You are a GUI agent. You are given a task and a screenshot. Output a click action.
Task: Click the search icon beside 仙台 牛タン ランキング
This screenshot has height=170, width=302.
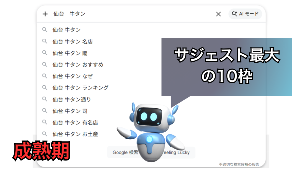[44, 87]
